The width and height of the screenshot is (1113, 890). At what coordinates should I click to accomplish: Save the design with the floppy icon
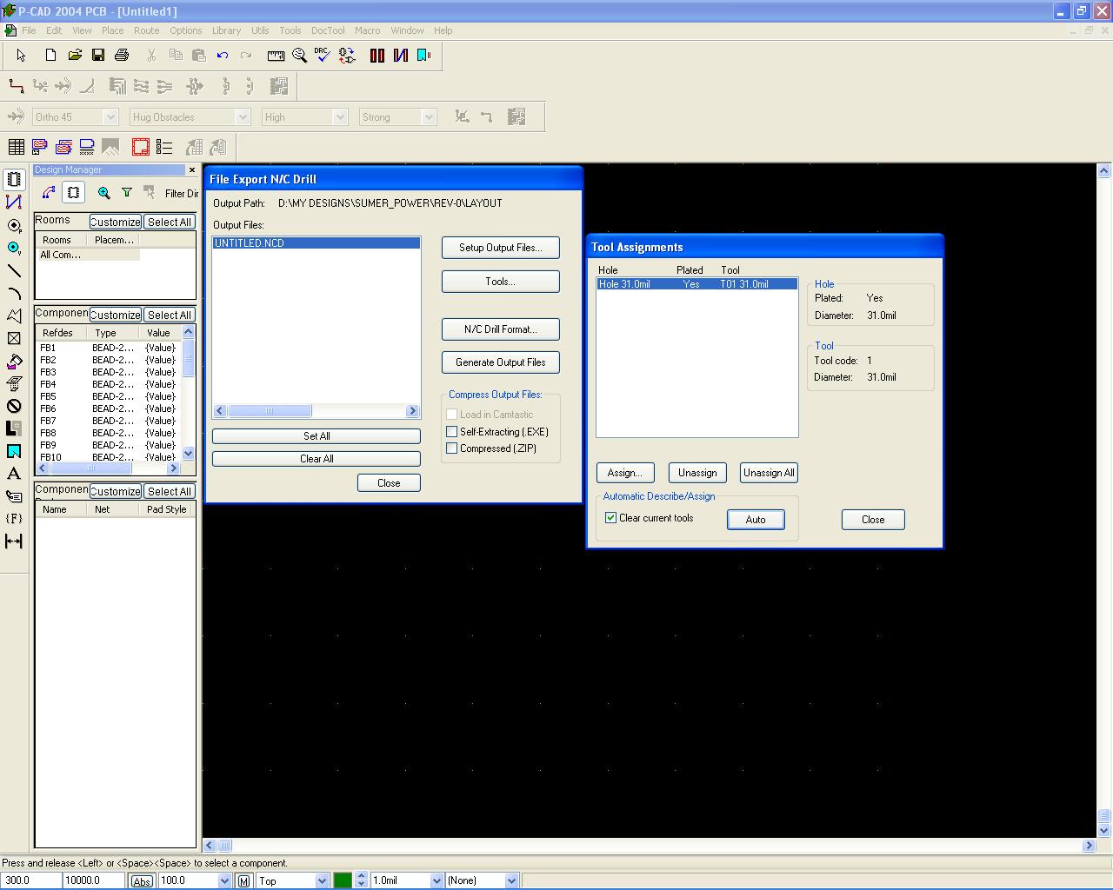tap(98, 55)
